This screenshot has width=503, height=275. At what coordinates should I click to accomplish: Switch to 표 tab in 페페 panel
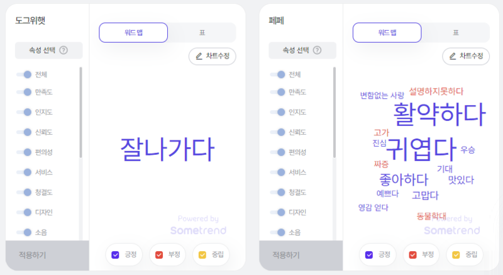coord(456,33)
